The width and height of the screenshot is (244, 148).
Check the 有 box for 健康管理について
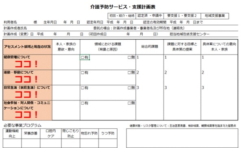click(x=83, y=57)
